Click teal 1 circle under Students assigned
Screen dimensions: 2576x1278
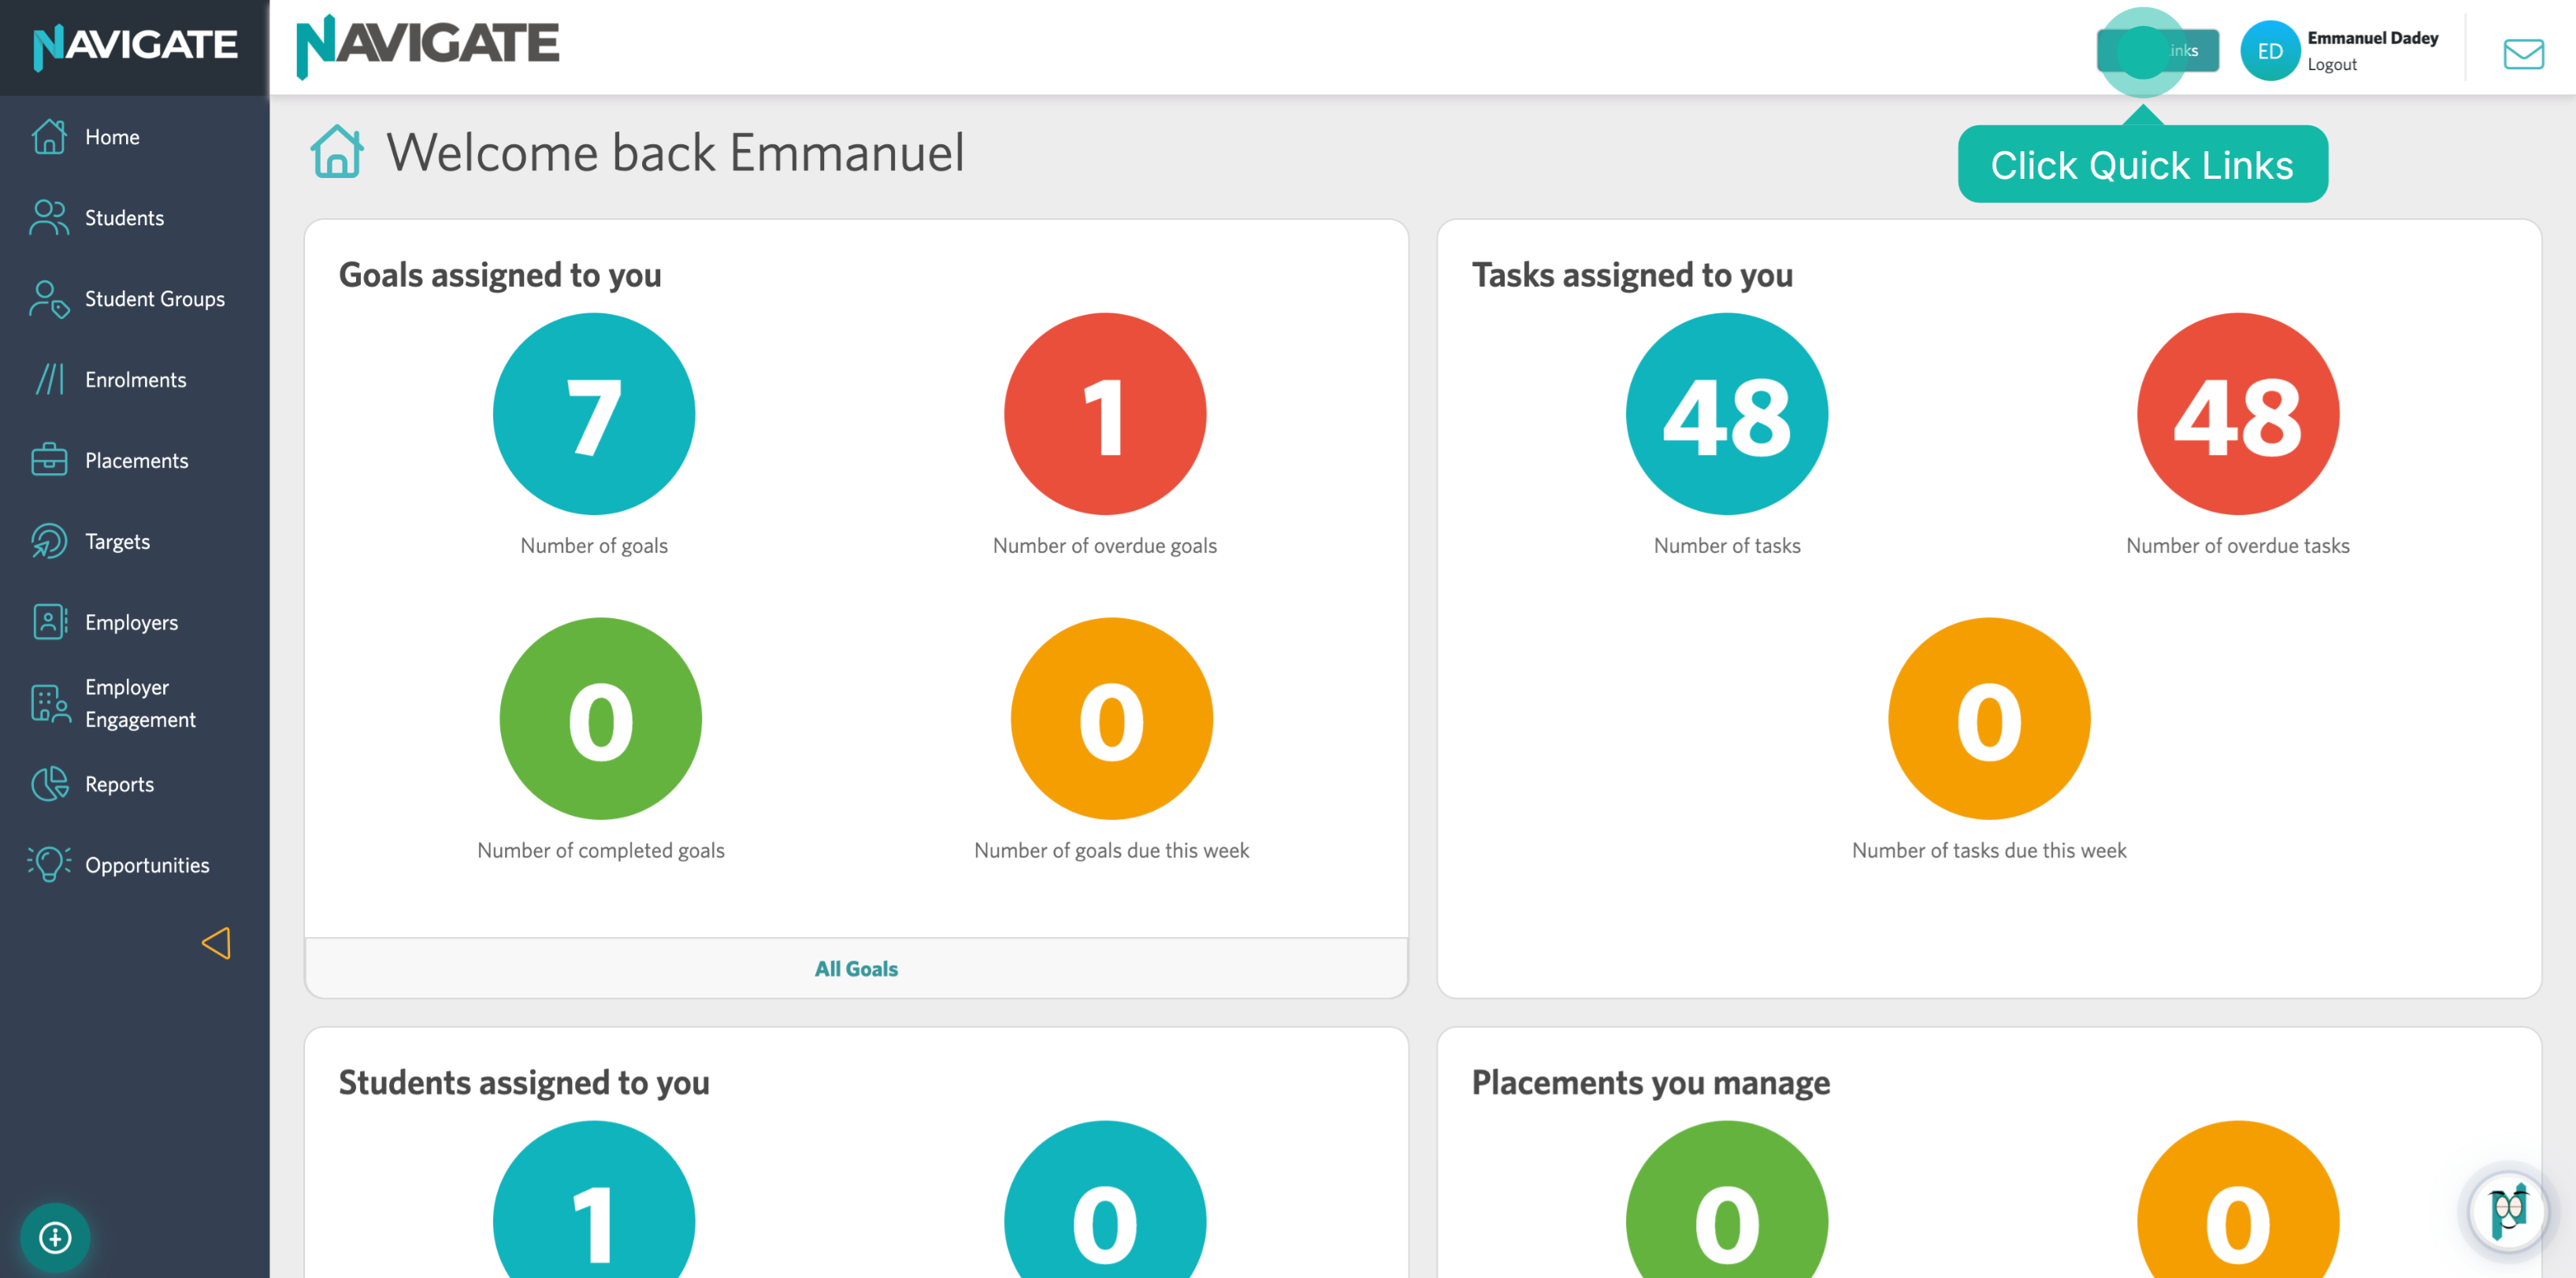coord(594,1200)
